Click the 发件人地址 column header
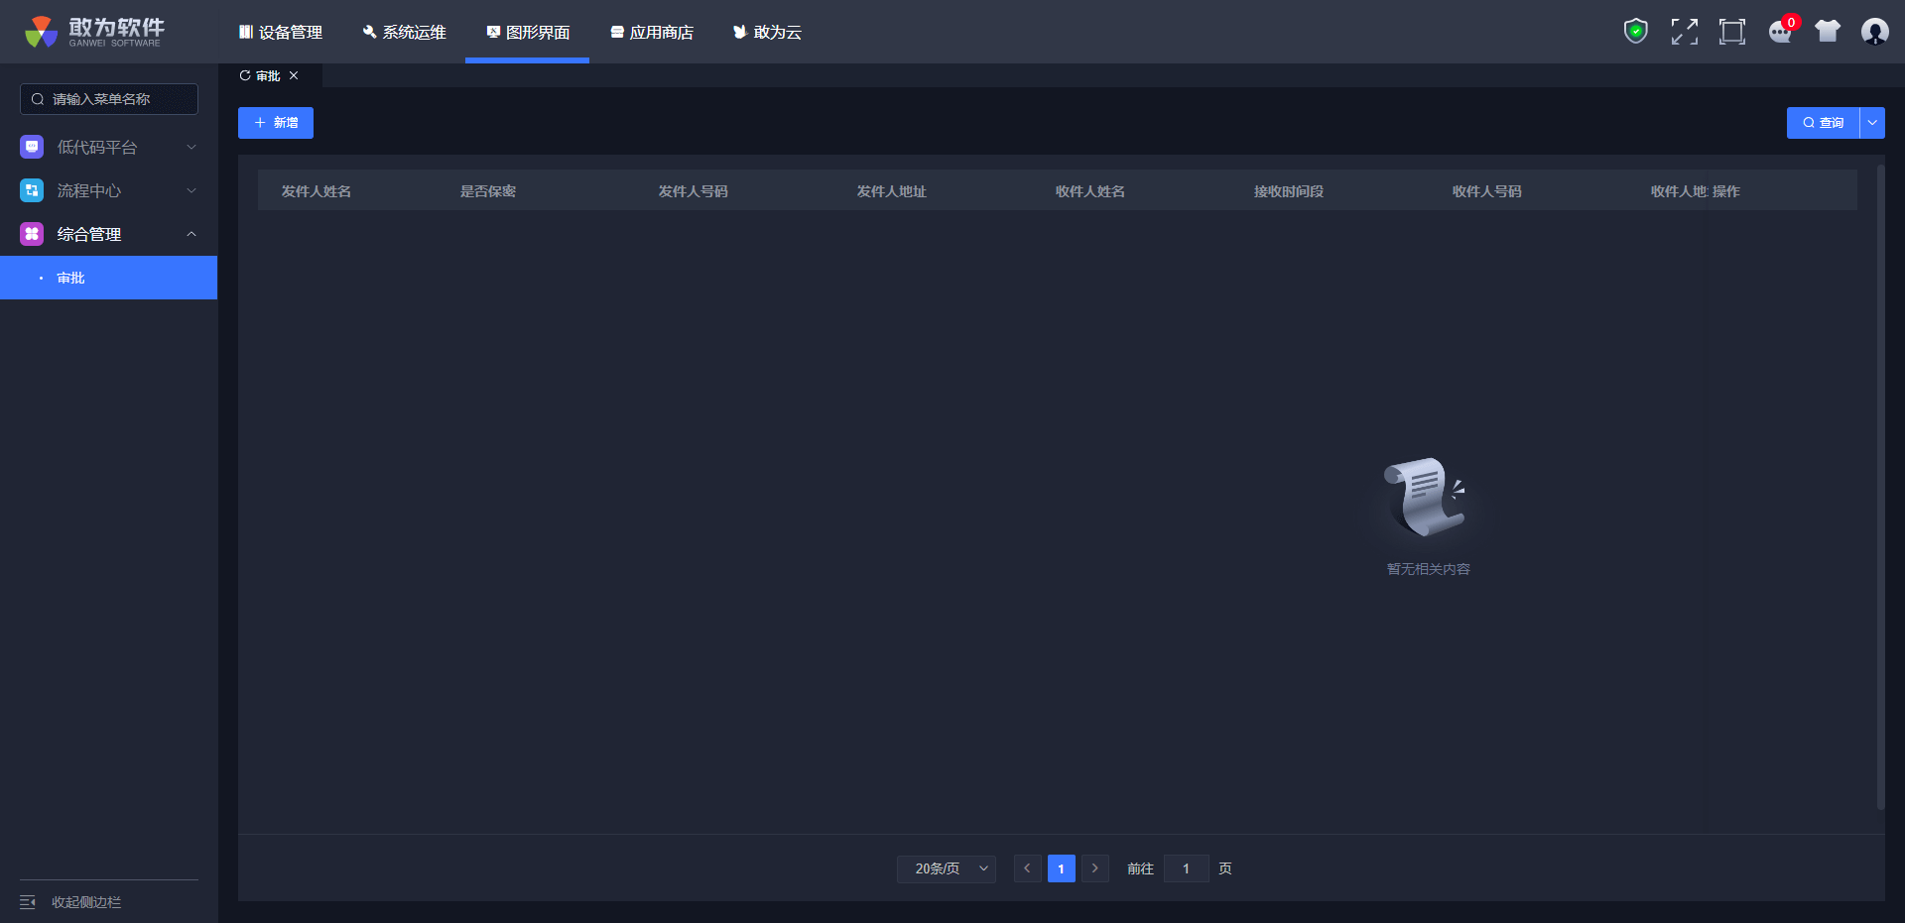The width and height of the screenshot is (1905, 923). 892,191
